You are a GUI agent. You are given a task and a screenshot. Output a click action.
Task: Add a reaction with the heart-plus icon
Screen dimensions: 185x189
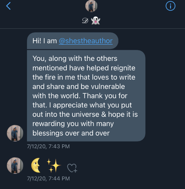pos(72,168)
